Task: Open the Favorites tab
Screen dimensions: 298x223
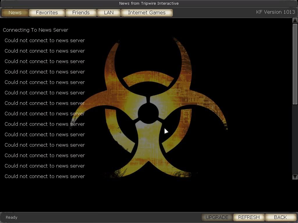Action: [x=47, y=12]
